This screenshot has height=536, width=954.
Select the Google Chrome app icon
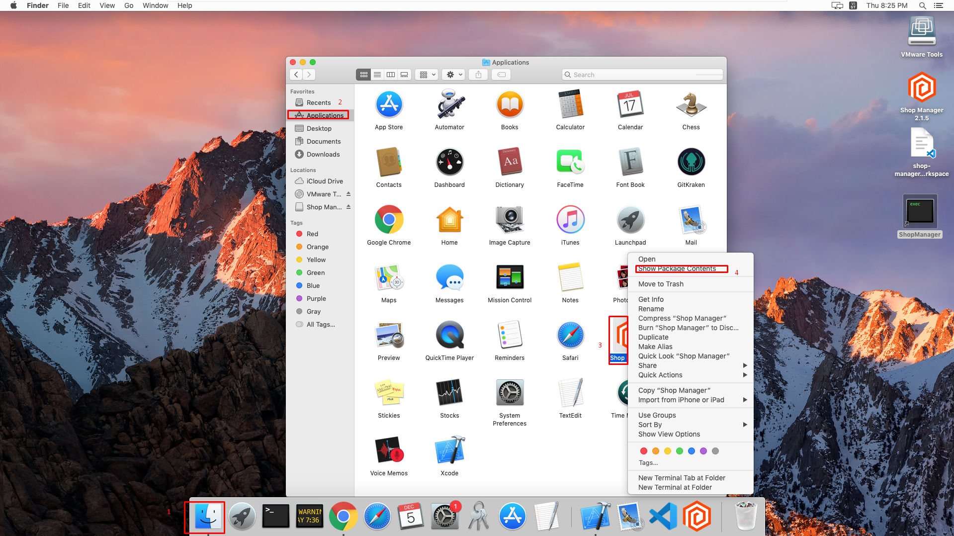pyautogui.click(x=389, y=220)
